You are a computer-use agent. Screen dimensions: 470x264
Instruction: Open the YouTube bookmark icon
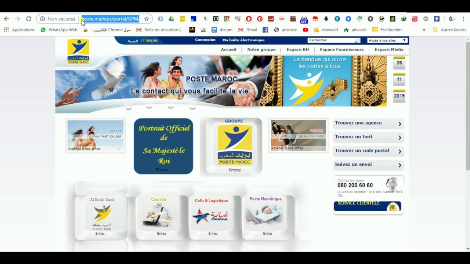pyautogui.click(x=305, y=30)
